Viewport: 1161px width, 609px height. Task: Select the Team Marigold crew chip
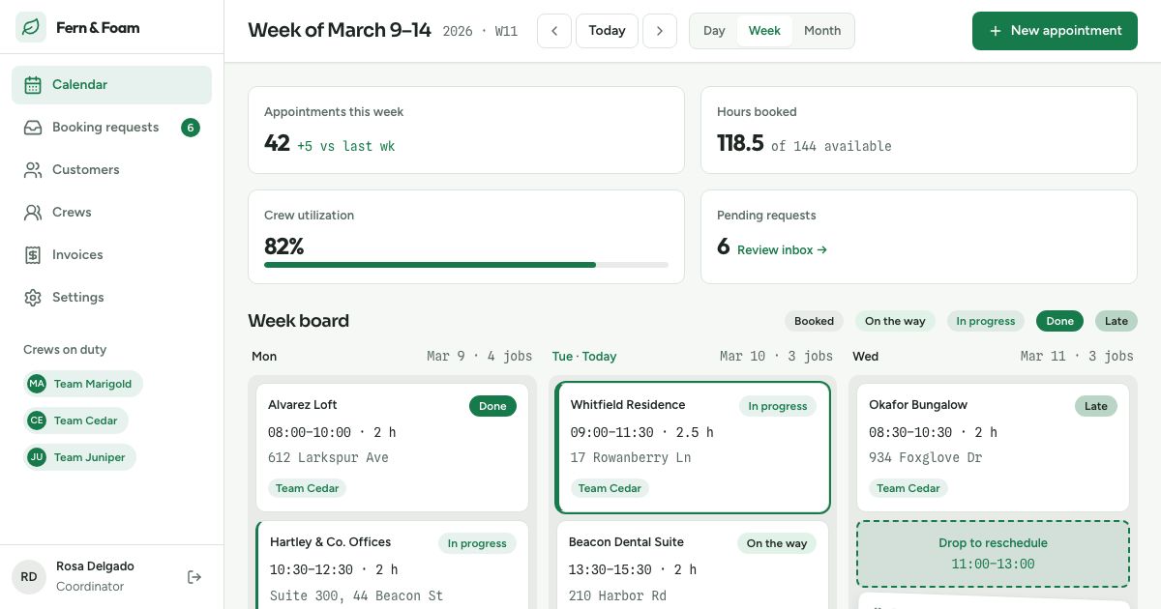tap(83, 384)
